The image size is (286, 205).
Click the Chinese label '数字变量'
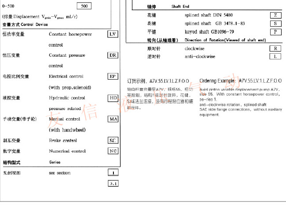click(x=11, y=151)
